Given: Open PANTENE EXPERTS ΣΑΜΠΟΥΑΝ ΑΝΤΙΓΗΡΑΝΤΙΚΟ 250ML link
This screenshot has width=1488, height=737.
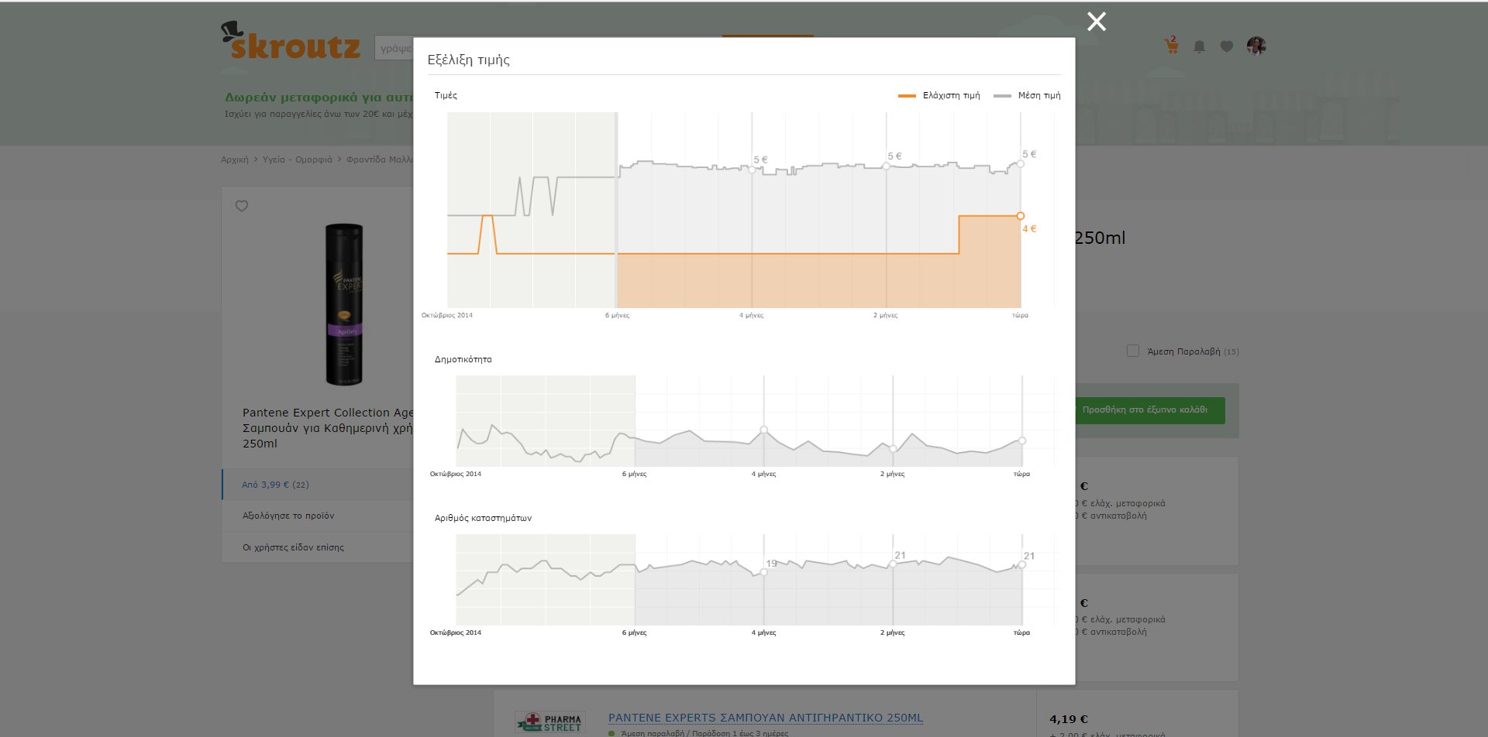Looking at the screenshot, I should coord(765,718).
